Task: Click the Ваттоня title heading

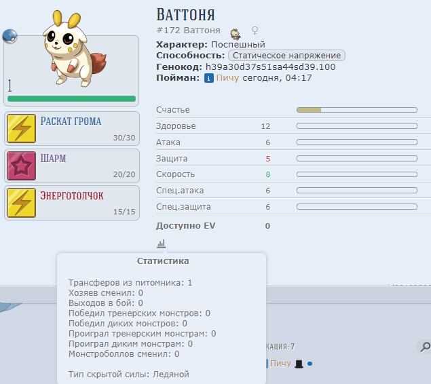Action: pyautogui.click(x=185, y=14)
